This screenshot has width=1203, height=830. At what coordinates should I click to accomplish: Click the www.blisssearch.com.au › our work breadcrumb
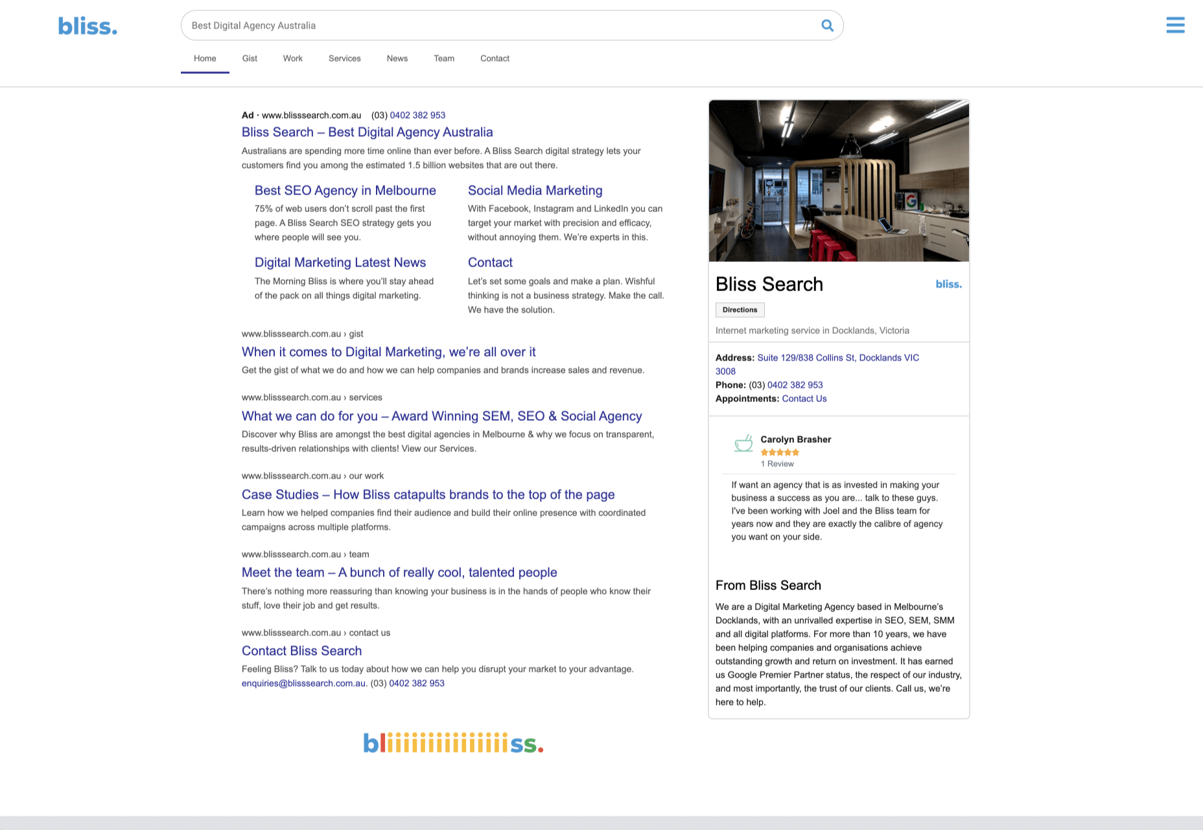312,476
